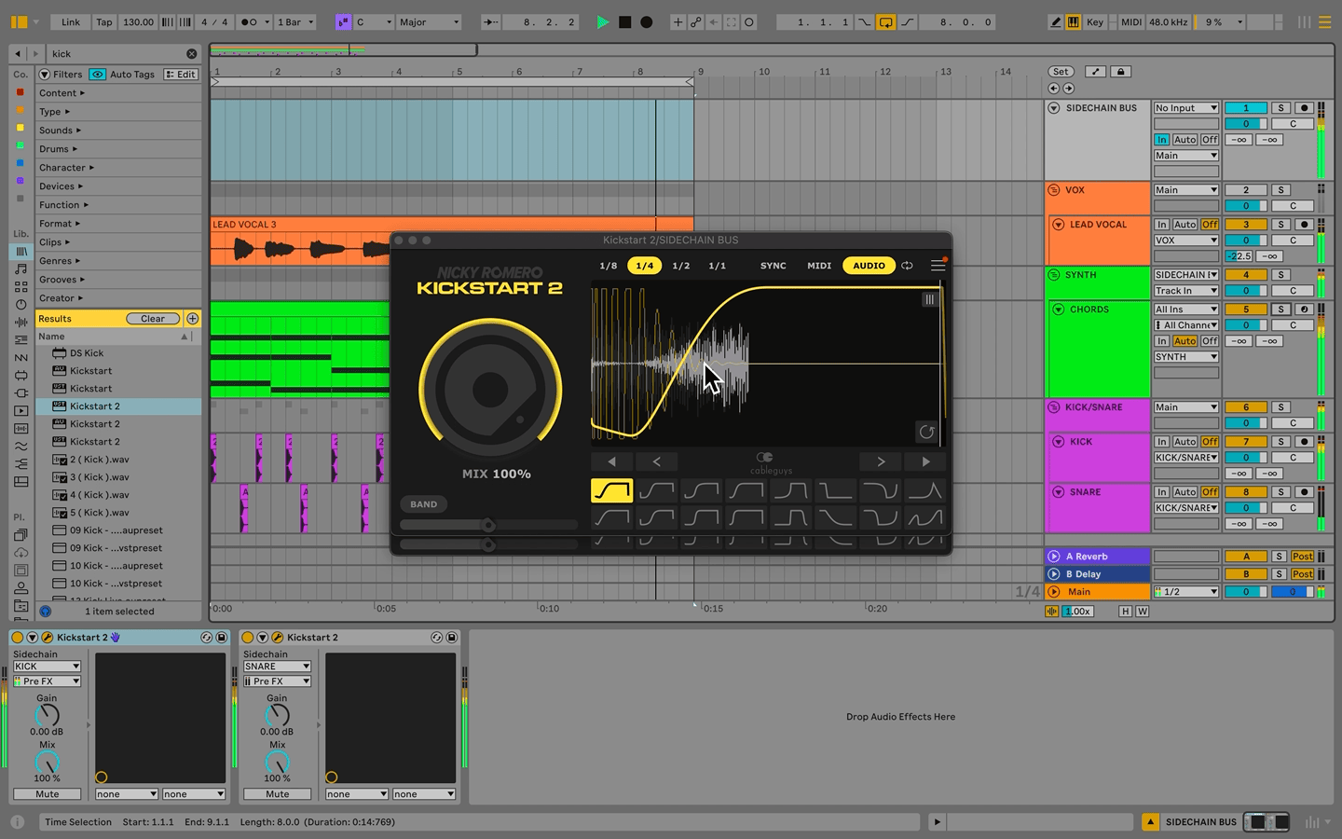This screenshot has height=839, width=1342.
Task: Click the save preset icon on second Kickstart 2 device
Action: (452, 638)
